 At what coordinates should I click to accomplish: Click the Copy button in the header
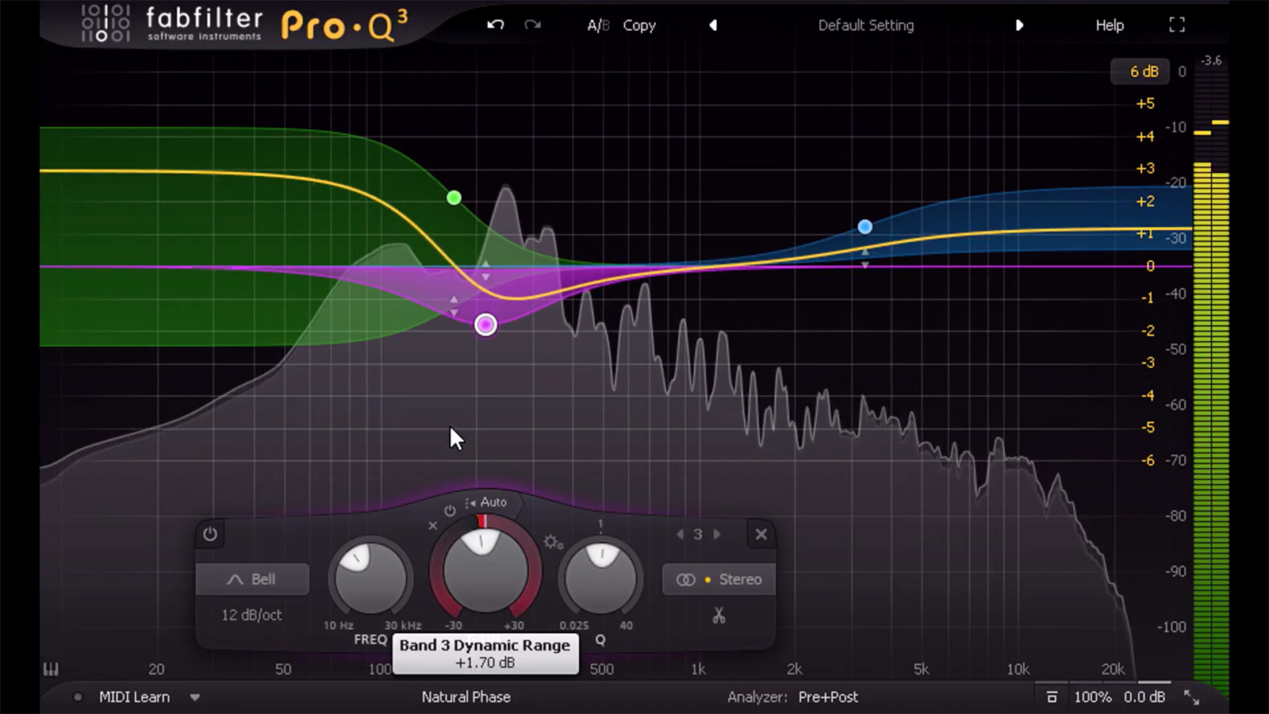[638, 25]
